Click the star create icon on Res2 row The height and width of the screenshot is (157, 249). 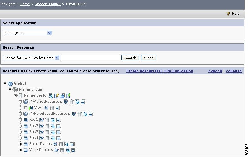[x=53, y=126]
